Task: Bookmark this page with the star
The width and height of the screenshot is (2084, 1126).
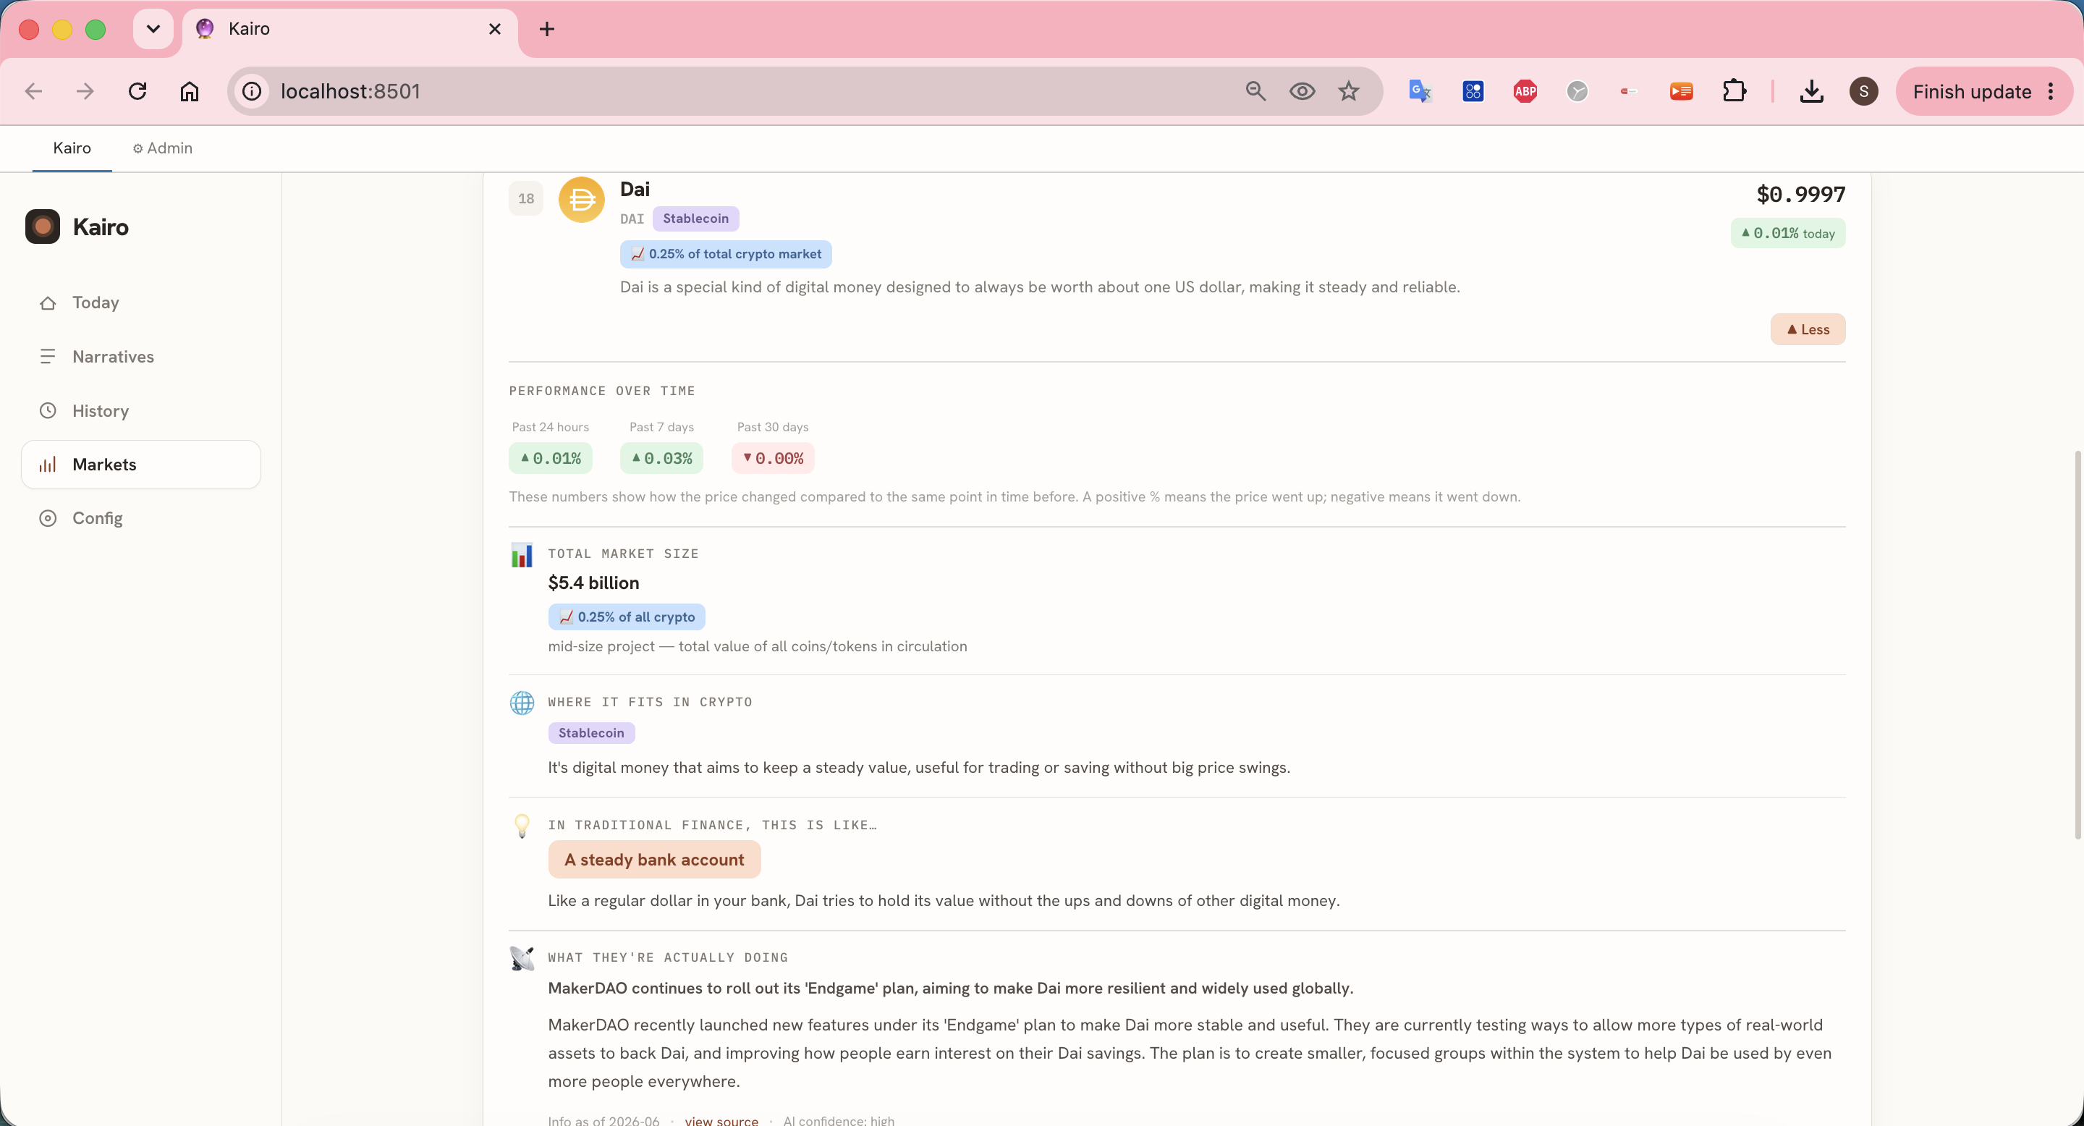Action: pos(1349,91)
